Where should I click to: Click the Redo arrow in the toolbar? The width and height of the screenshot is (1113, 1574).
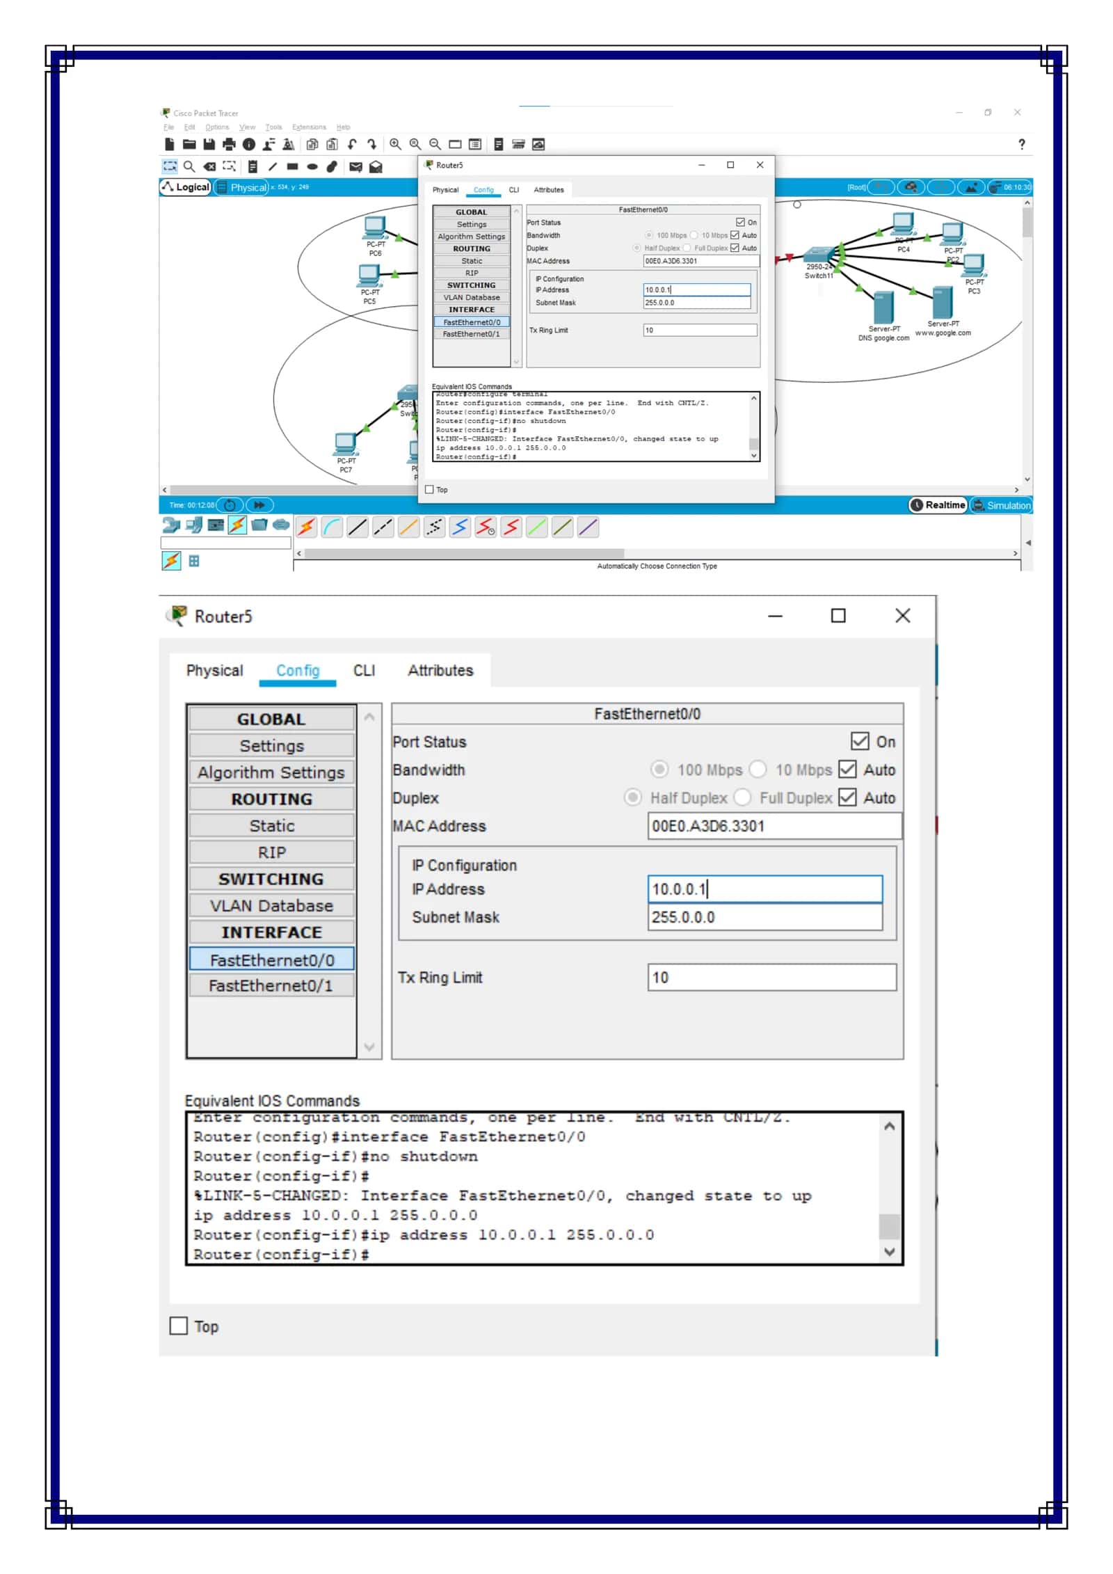(x=372, y=144)
